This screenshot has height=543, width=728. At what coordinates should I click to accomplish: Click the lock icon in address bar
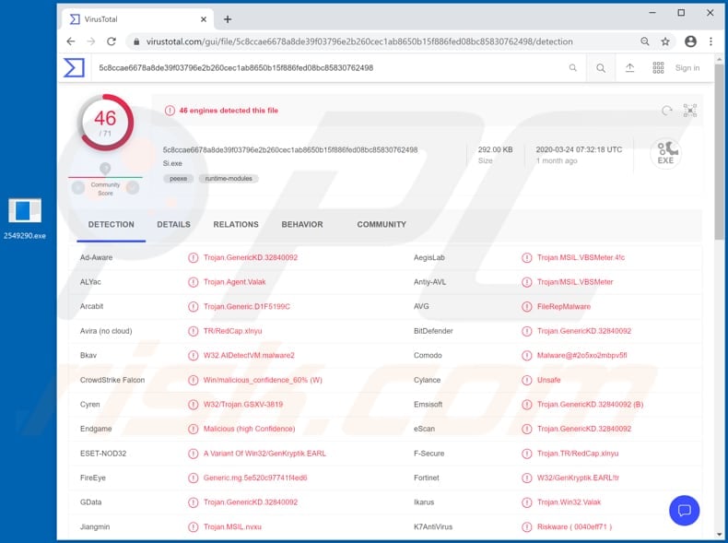point(136,41)
